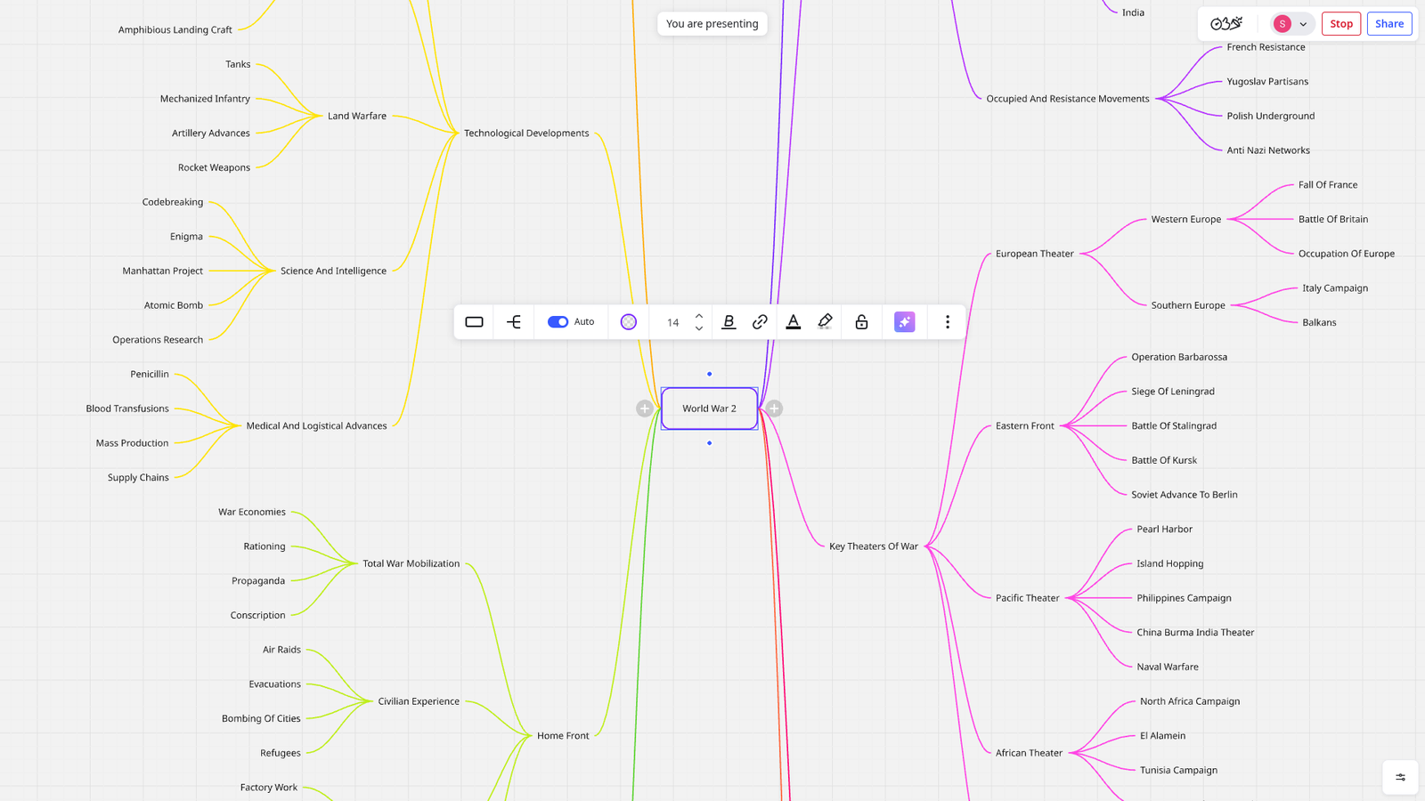Open the more options three-dot menu

tap(948, 322)
